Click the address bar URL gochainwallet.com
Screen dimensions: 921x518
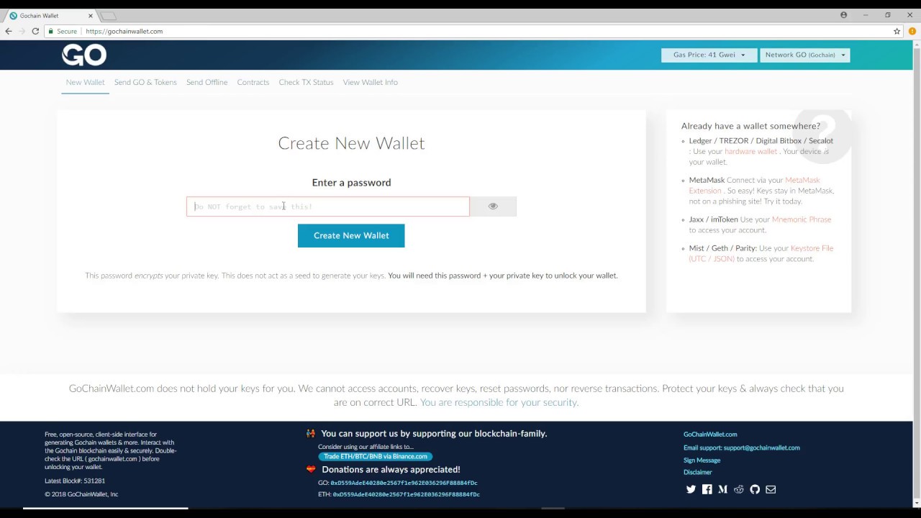pos(124,31)
